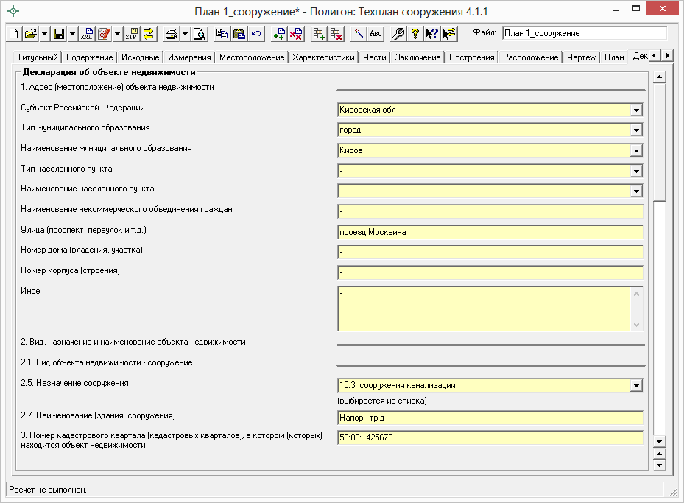
Task: Click the magic wand icon
Action: 359,34
